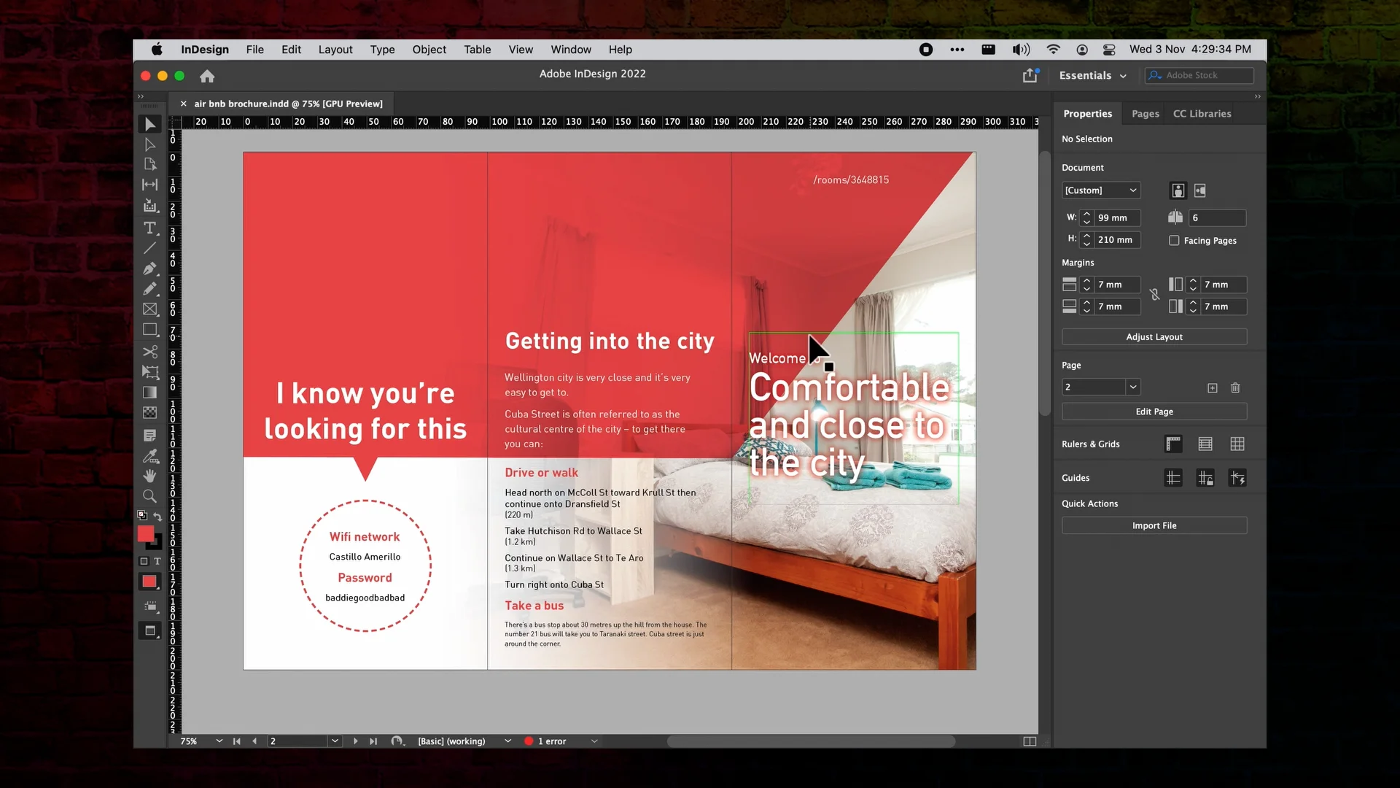
Task: Toggle the Smart Guides icon
Action: [1237, 478]
